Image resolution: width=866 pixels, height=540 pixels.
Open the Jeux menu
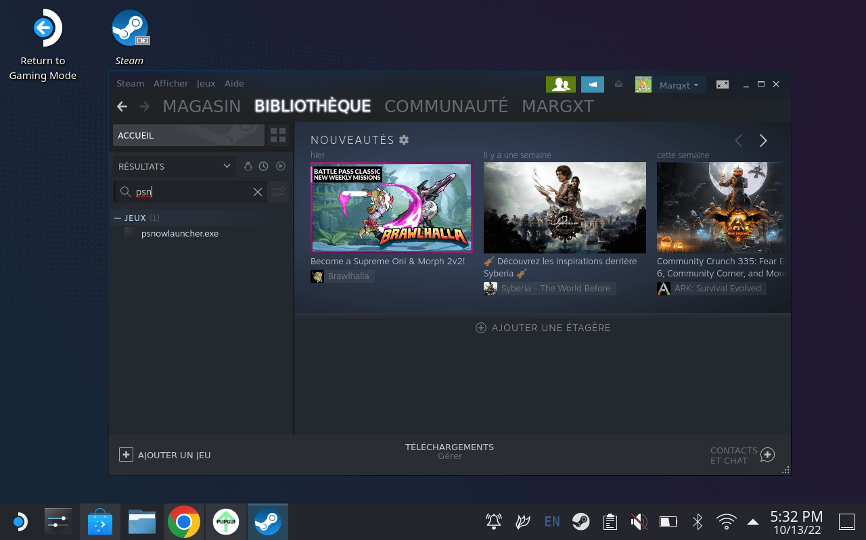pos(206,84)
